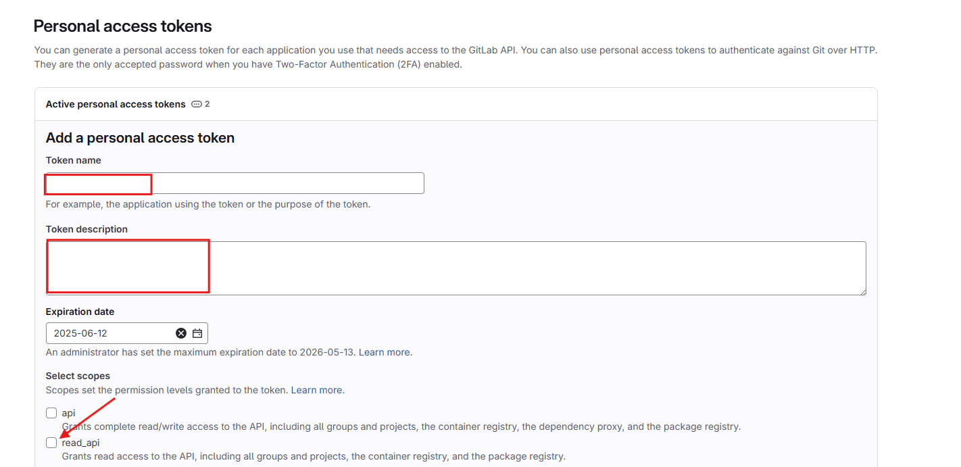Grab the Token description resize handle
The height and width of the screenshot is (467, 961).
(x=862, y=291)
